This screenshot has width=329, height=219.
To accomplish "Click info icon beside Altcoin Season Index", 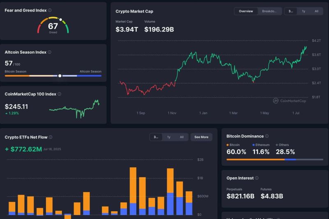I will (x=49, y=52).
